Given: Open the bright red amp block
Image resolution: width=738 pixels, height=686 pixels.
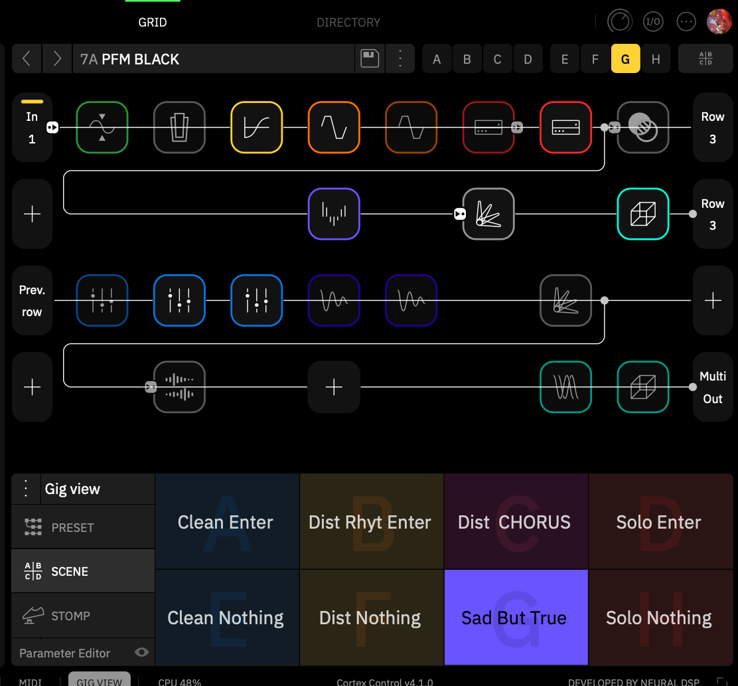Looking at the screenshot, I should [565, 127].
